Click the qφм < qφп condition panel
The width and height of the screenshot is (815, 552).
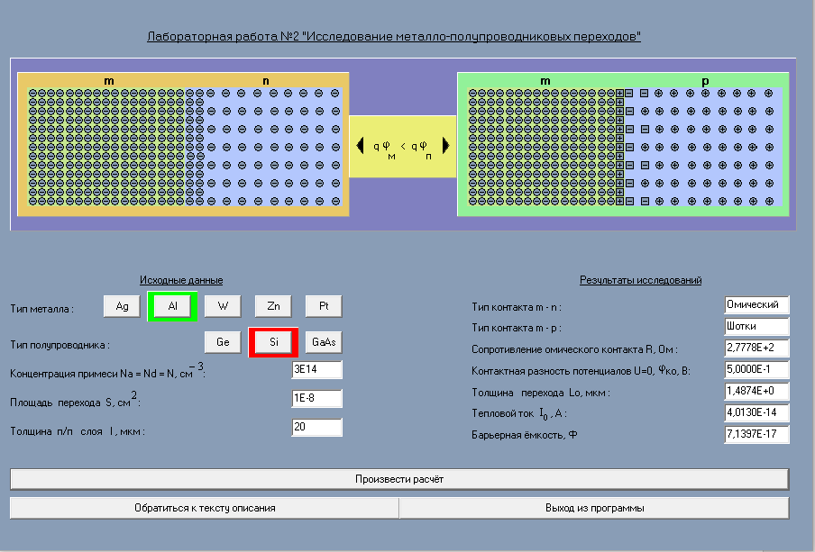click(403, 147)
